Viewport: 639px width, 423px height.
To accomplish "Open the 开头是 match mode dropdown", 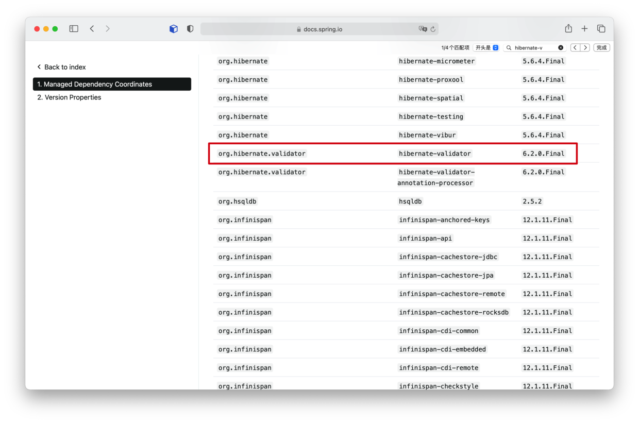I will pyautogui.click(x=487, y=47).
